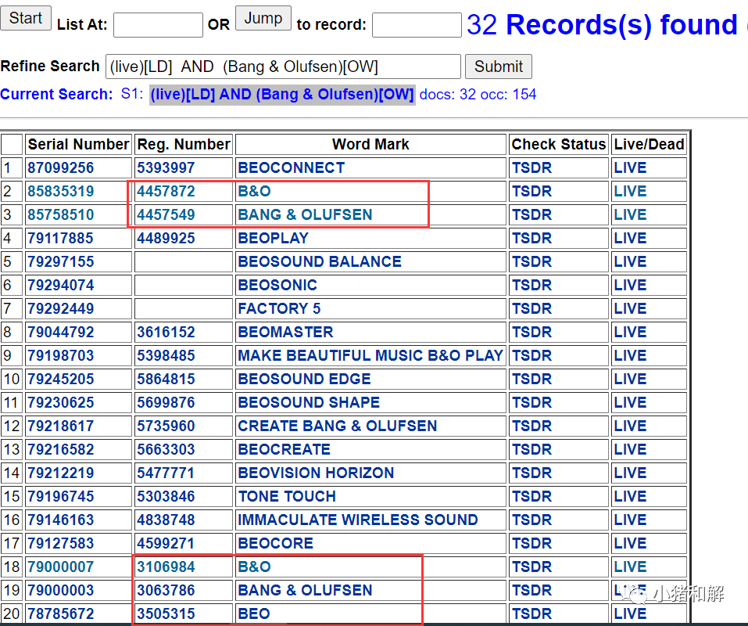Open the BEOMASTER word mark
The width and height of the screenshot is (748, 626).
click(x=285, y=332)
